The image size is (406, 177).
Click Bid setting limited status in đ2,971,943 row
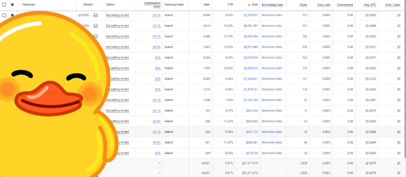point(117,47)
